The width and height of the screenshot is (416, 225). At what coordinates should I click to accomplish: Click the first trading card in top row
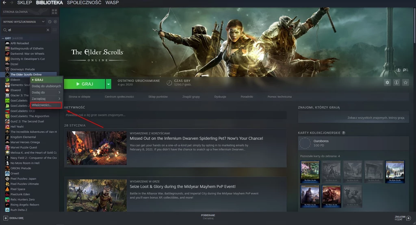310,172
